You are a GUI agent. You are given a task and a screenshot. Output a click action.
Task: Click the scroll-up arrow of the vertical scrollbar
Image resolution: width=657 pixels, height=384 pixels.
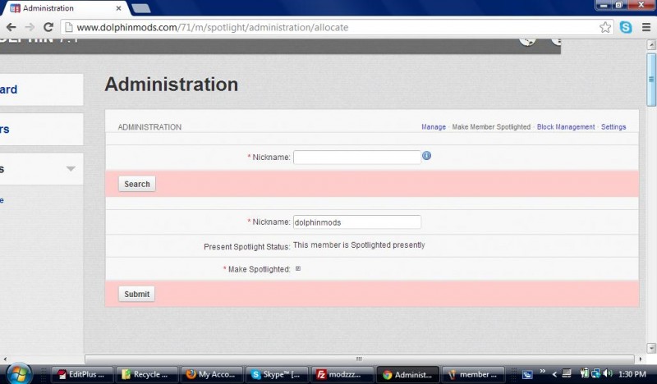click(x=651, y=44)
